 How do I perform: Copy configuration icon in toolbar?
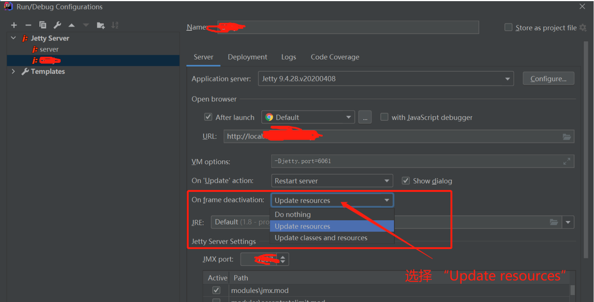coord(43,25)
